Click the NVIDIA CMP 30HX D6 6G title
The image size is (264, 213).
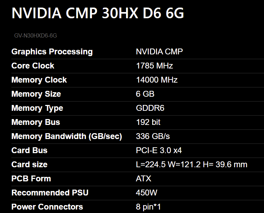pyautogui.click(x=97, y=13)
